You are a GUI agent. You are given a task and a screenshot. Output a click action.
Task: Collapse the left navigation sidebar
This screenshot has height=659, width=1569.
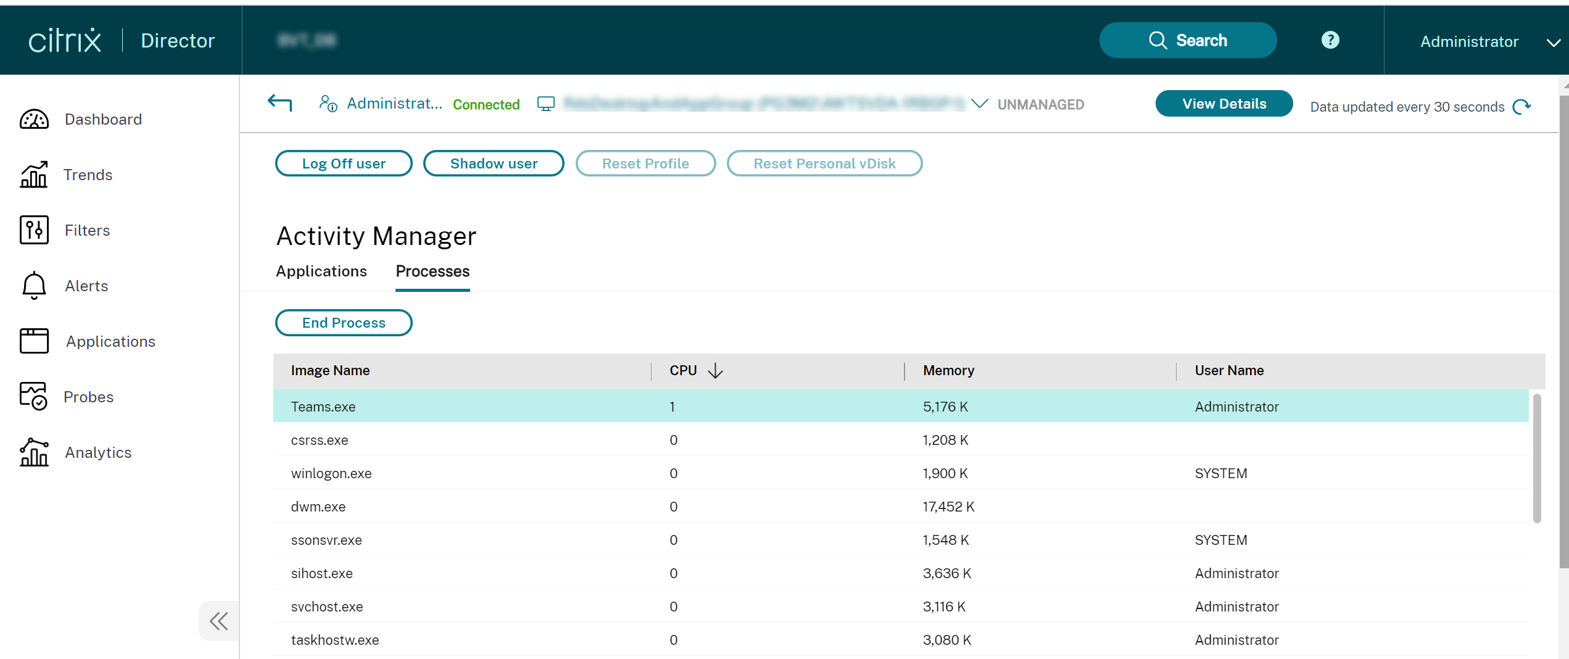pyautogui.click(x=218, y=621)
